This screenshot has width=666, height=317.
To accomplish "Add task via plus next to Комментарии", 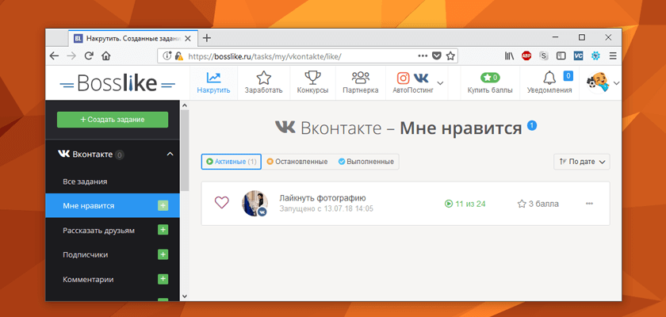I will tap(163, 279).
